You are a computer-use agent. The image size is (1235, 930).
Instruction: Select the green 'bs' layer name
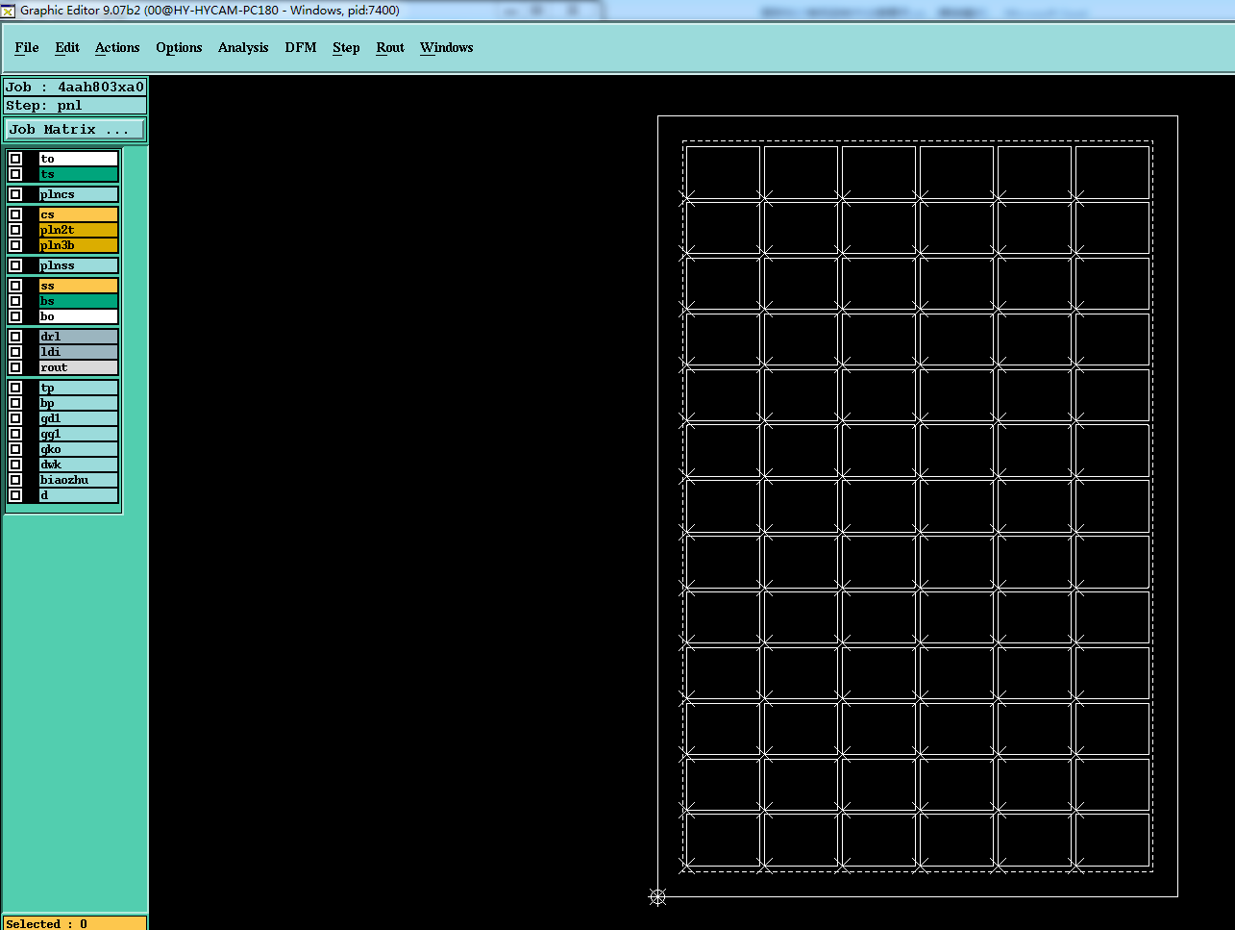tap(79, 301)
